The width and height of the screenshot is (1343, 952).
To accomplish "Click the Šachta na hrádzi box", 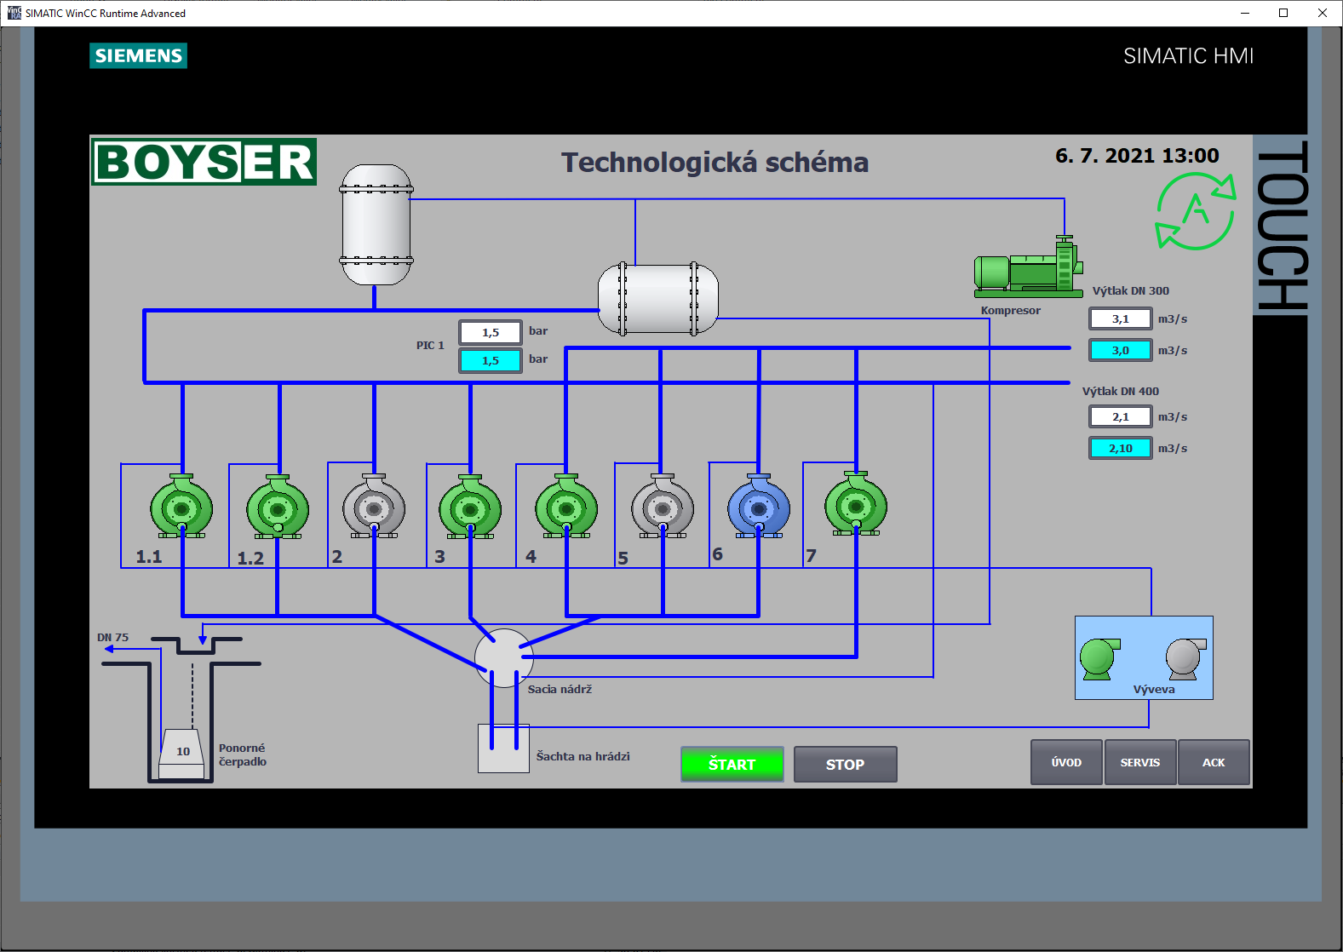I will 503,748.
